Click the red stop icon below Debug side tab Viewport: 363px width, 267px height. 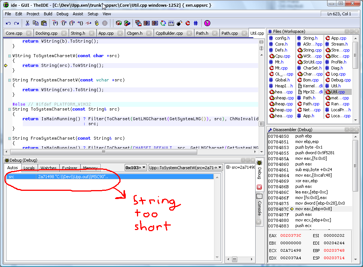coord(259,187)
